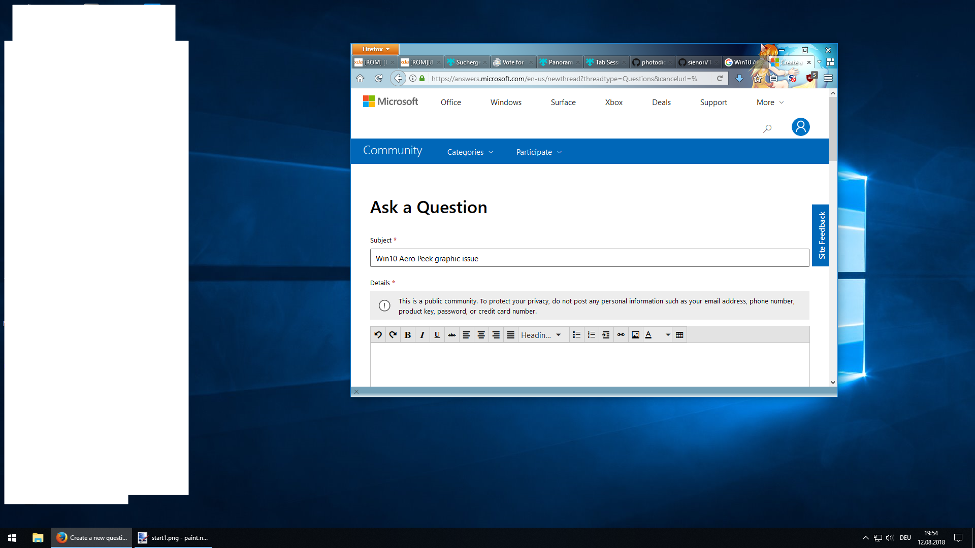Image resolution: width=975 pixels, height=548 pixels.
Task: Click inside the Details editor text area
Action: tap(590, 364)
